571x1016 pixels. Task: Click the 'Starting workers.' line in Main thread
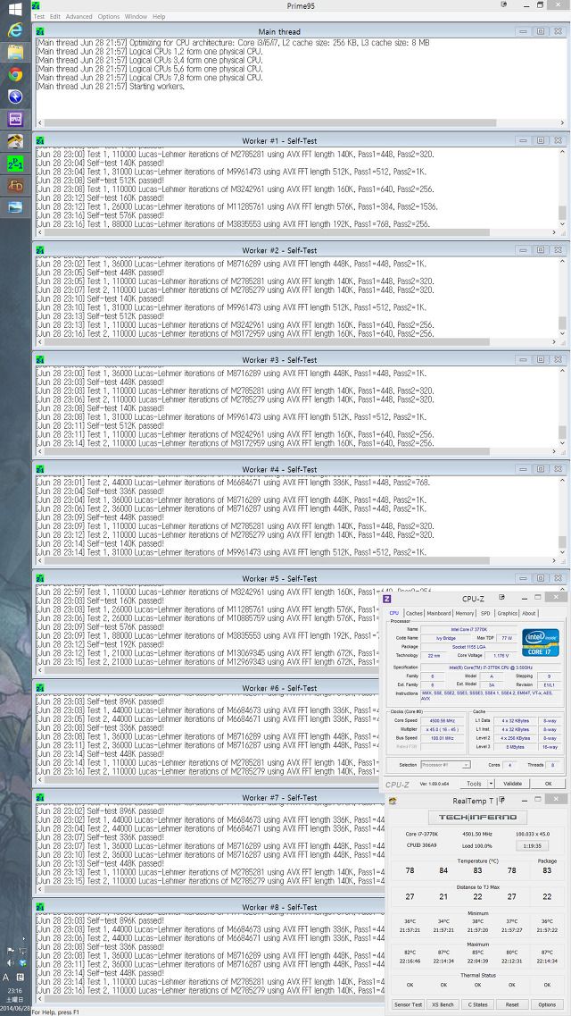tap(112, 86)
